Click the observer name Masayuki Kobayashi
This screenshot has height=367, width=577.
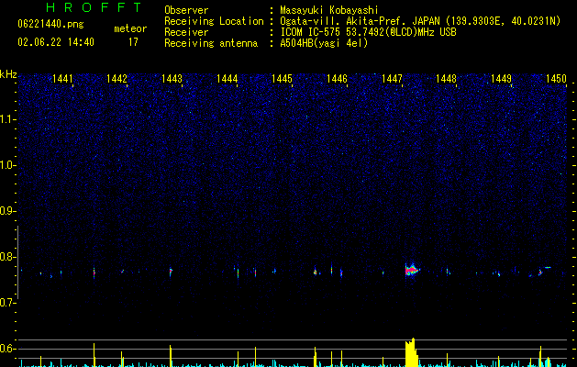pyautogui.click(x=329, y=10)
